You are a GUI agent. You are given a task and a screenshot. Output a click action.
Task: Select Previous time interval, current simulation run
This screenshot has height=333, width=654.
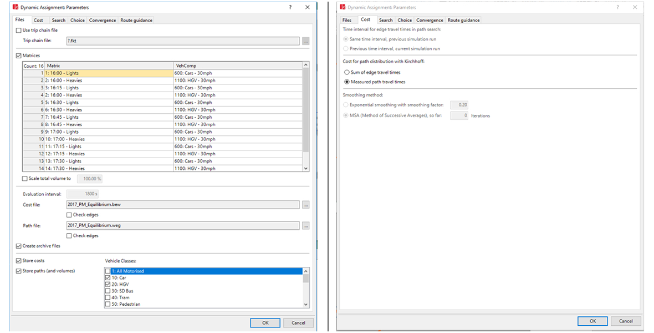[346, 49]
